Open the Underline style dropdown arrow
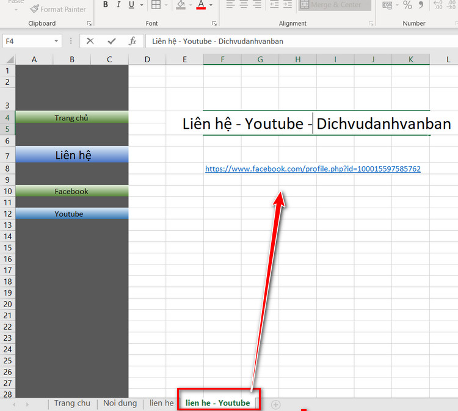Viewport: 458px width, 411px height. 142,5
